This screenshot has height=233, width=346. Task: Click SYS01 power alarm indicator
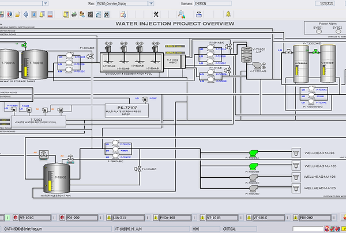click(319, 32)
